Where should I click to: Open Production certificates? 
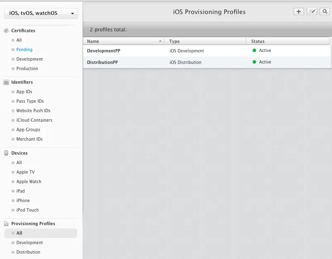[27, 69]
